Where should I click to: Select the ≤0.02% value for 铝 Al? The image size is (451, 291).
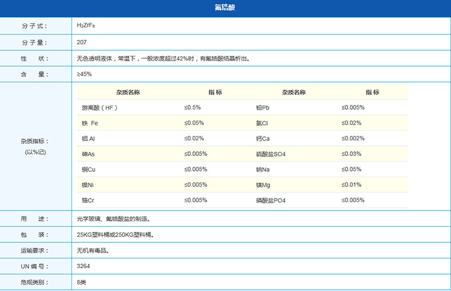tap(194, 139)
